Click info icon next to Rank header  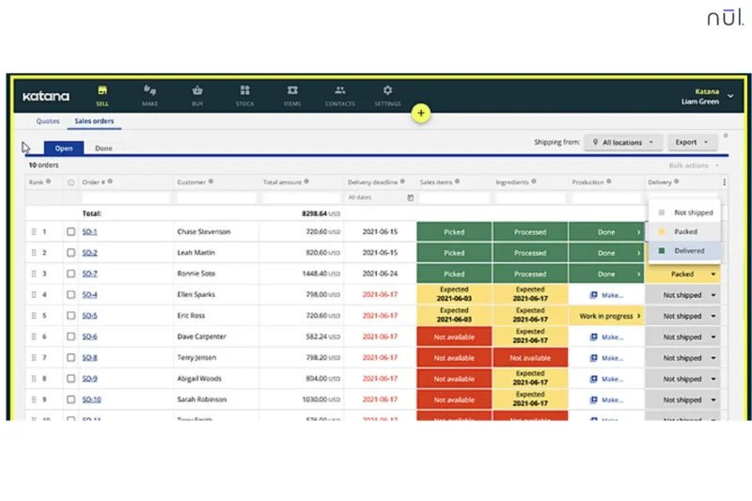[49, 181]
